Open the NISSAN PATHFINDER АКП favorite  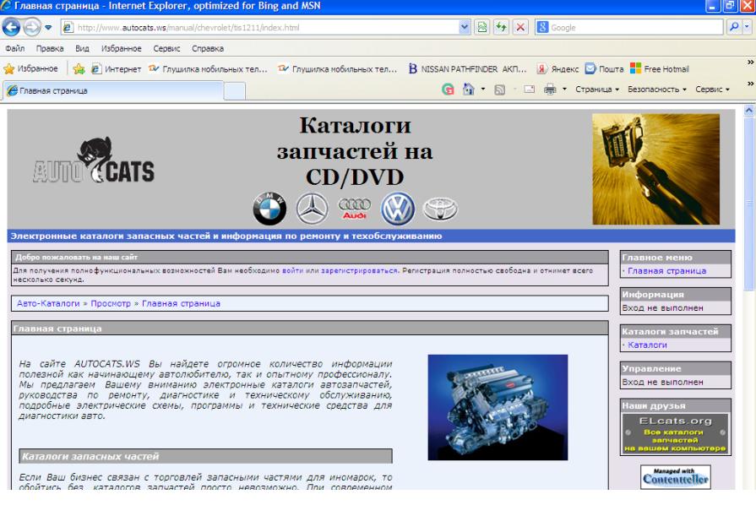pos(467,69)
